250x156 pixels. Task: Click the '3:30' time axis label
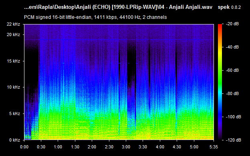[x=143, y=147]
